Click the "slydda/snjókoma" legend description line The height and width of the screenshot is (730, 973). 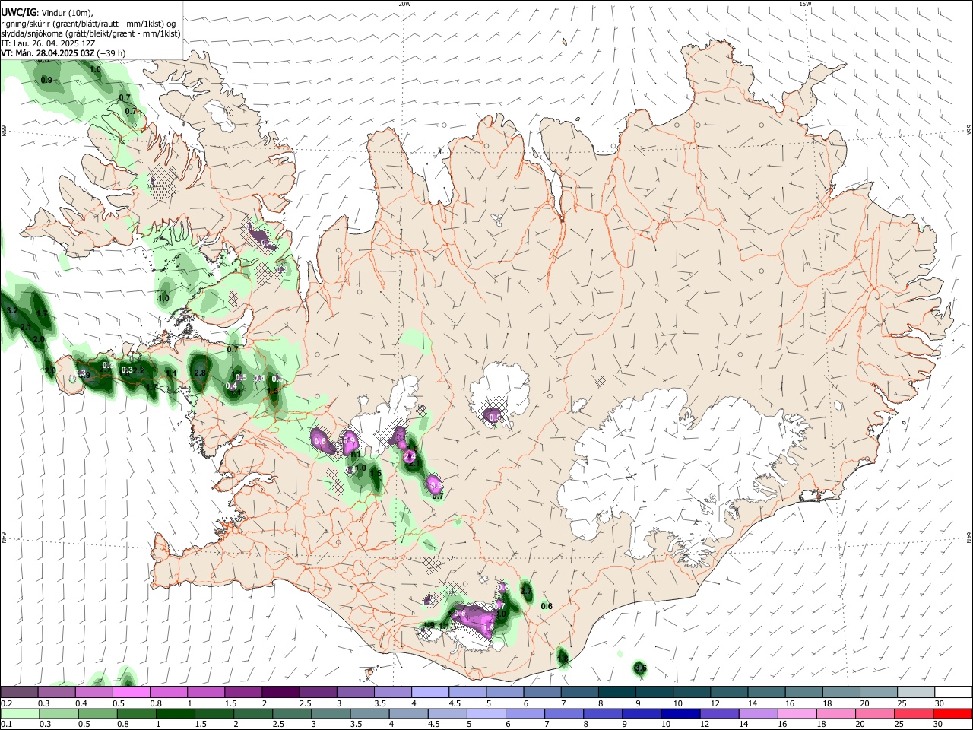(x=90, y=33)
